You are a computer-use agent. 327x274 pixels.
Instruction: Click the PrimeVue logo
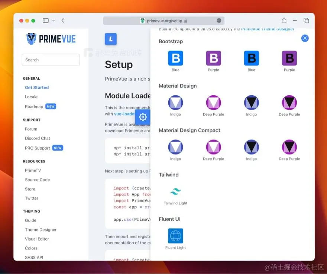point(51,39)
